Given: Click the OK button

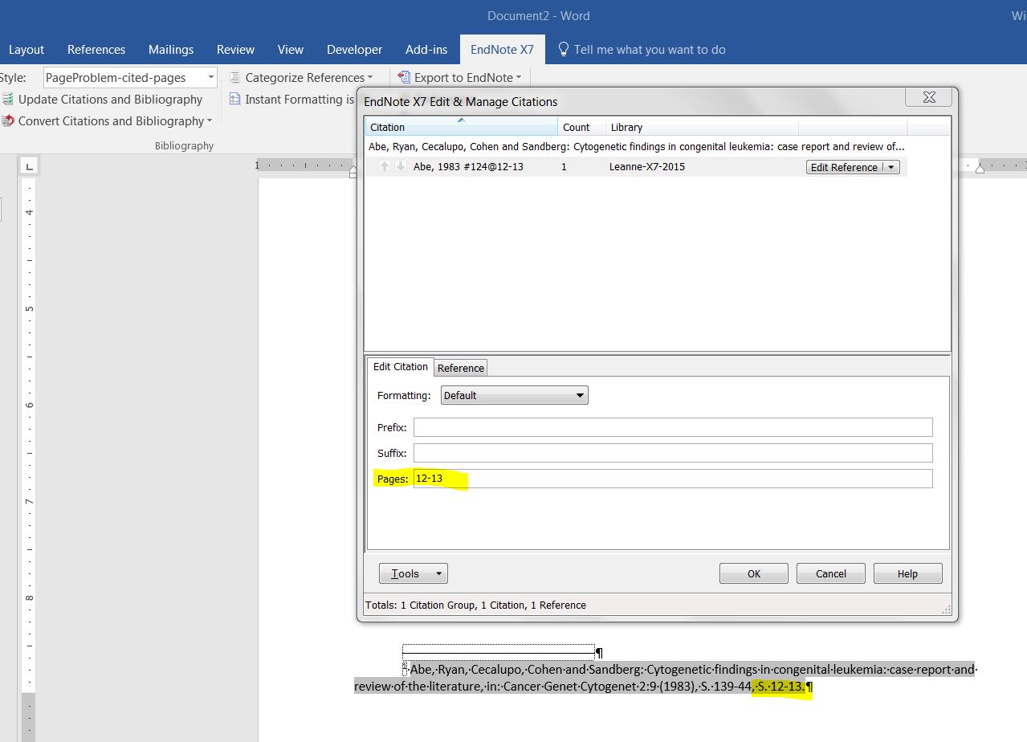Looking at the screenshot, I should pos(754,573).
